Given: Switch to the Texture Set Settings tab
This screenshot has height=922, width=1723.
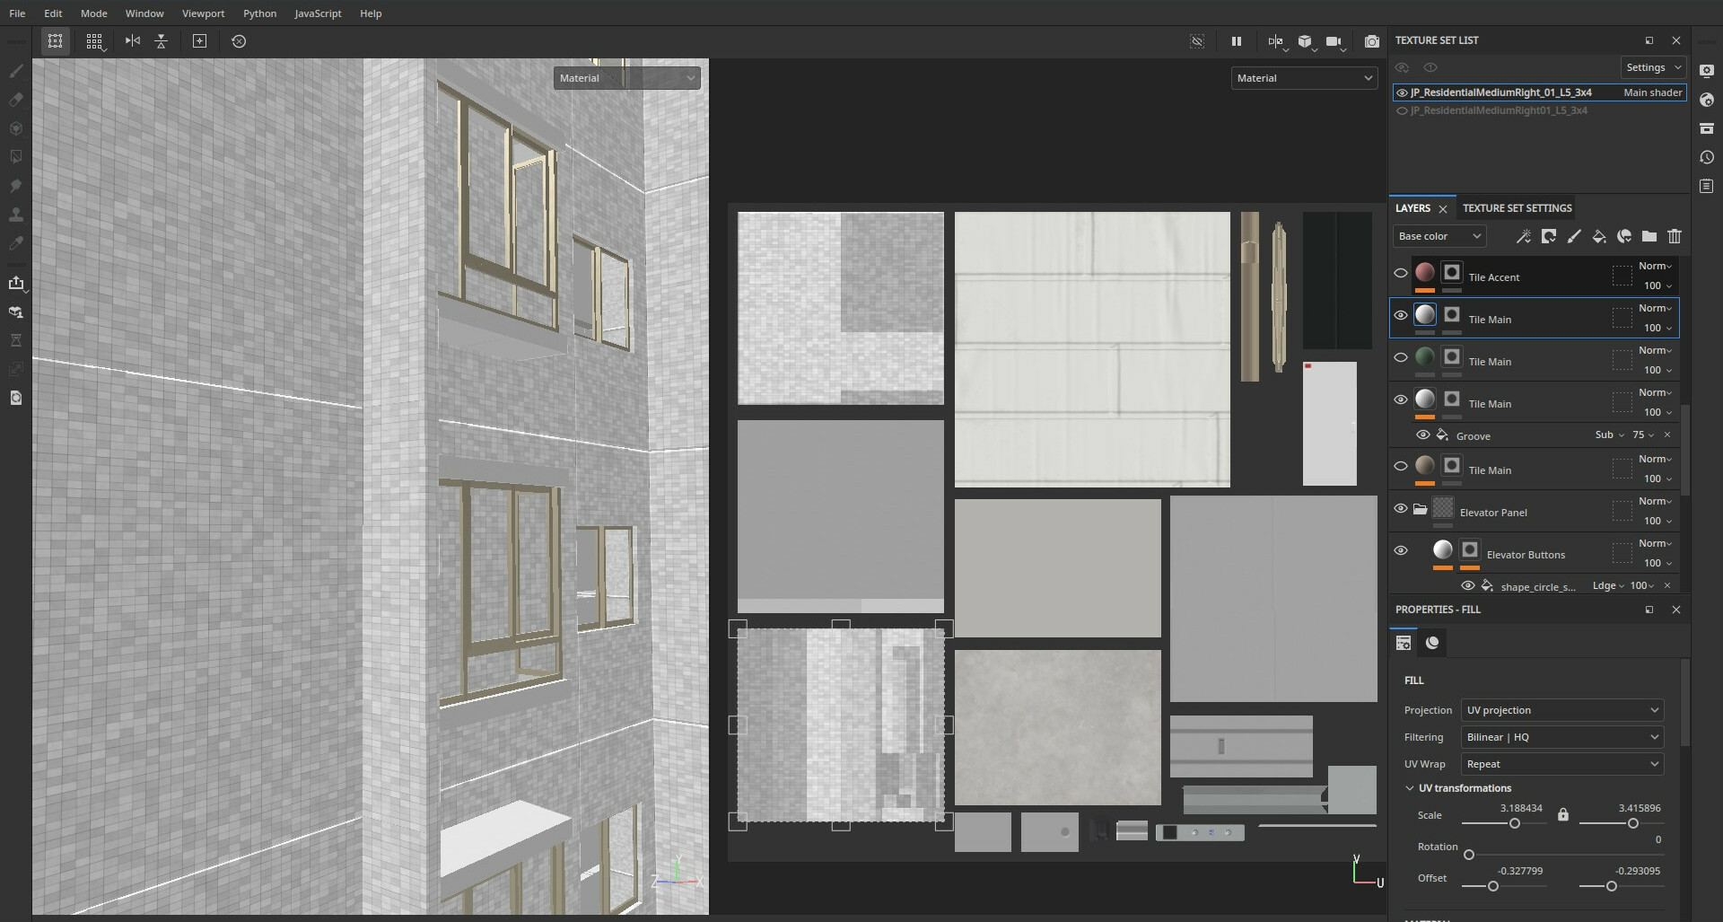Looking at the screenshot, I should [x=1517, y=208].
